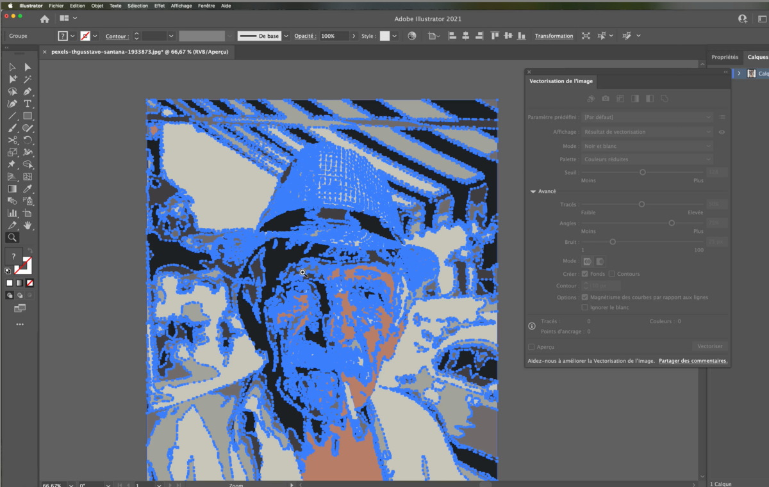Check the Ignorer le blanc option
The height and width of the screenshot is (487, 769).
pyautogui.click(x=585, y=308)
